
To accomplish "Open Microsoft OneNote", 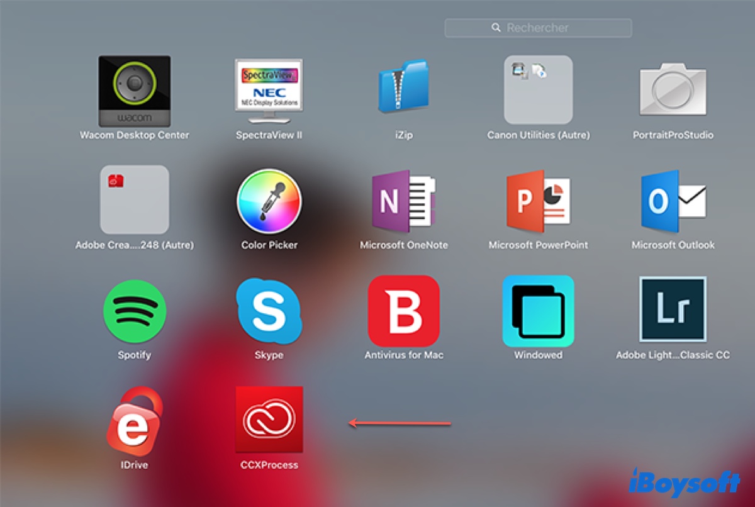I will [x=403, y=201].
